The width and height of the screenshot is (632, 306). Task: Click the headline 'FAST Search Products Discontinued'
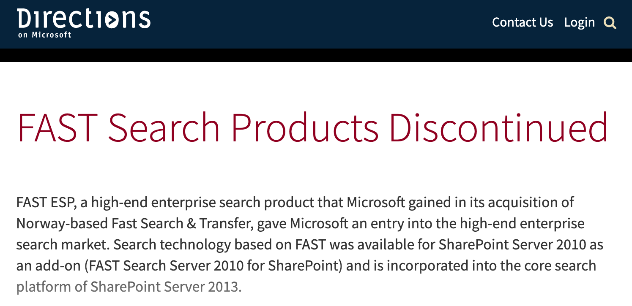312,127
